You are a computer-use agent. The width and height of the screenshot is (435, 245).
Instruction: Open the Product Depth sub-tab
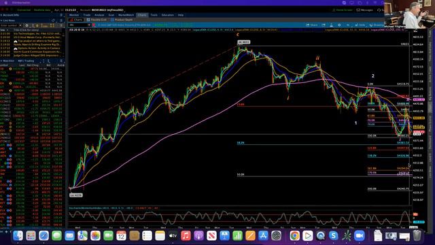tap(122, 20)
